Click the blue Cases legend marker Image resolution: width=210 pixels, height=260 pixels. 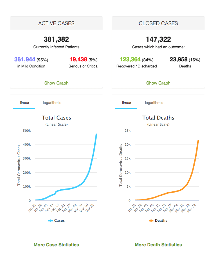50,221
